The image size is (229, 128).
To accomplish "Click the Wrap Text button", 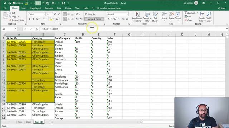I will [91, 14].
